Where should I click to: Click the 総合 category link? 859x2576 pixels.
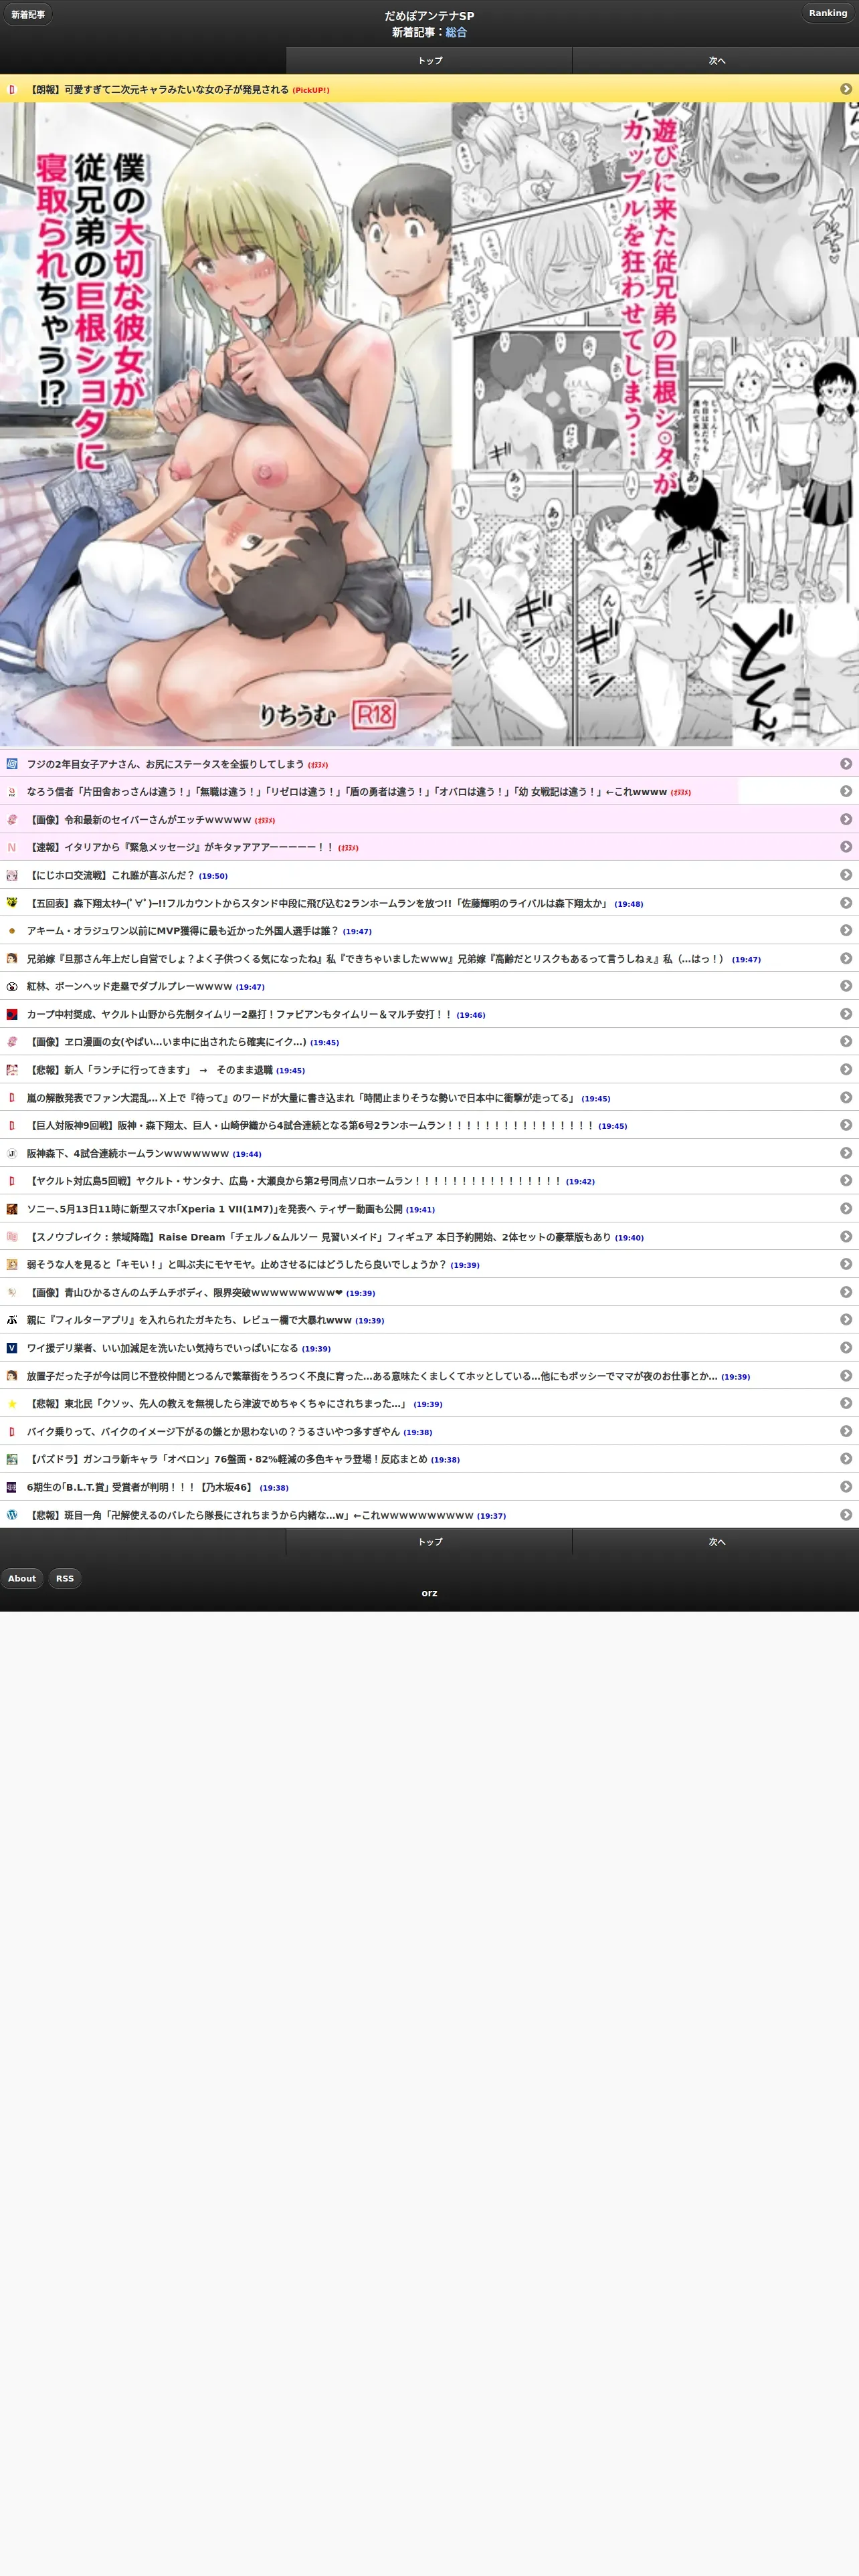point(456,32)
